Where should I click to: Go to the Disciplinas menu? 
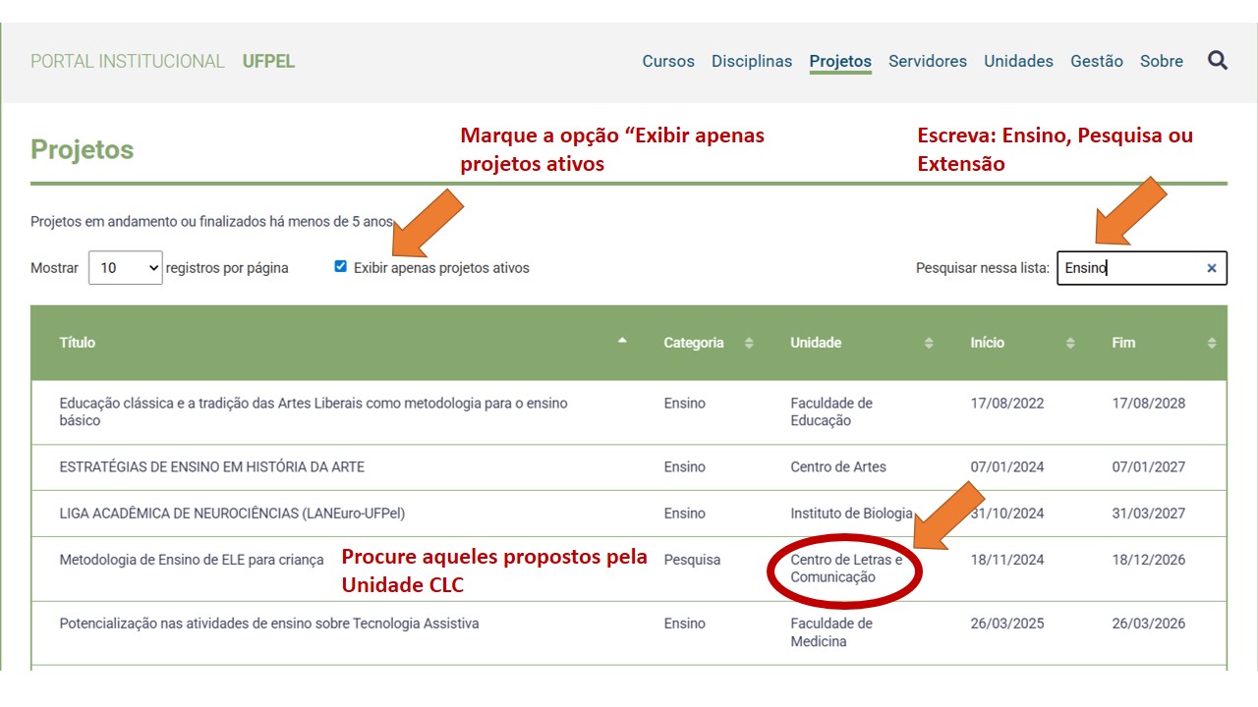pyautogui.click(x=752, y=61)
